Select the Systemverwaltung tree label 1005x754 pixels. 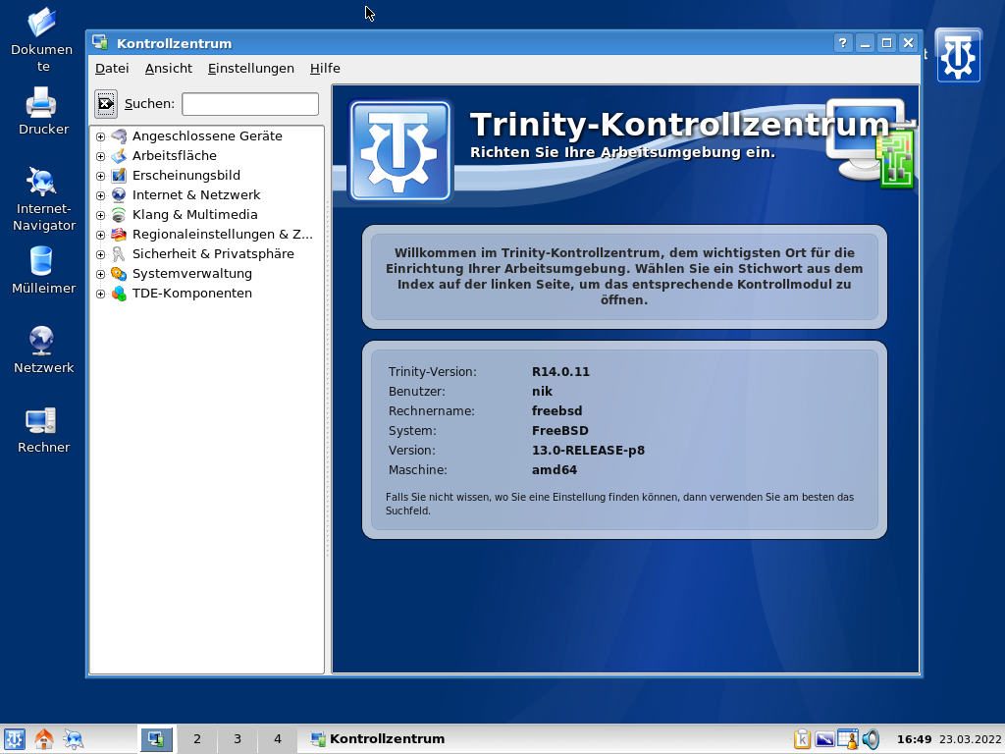click(192, 274)
